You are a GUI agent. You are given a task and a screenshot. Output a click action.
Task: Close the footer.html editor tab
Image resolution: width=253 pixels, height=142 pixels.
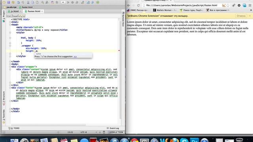click(x=42, y=11)
